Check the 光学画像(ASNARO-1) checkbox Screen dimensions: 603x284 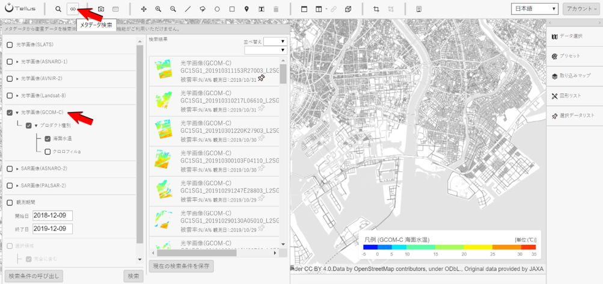[x=10, y=61]
